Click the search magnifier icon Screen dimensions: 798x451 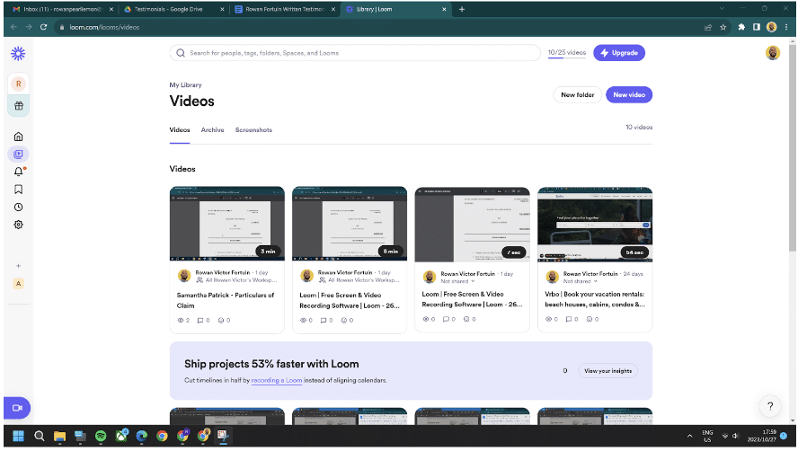[x=181, y=53]
